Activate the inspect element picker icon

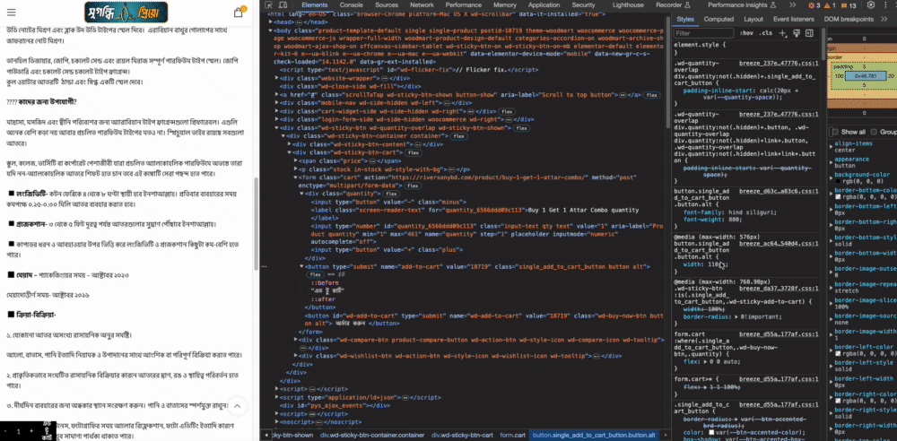tap(268, 5)
